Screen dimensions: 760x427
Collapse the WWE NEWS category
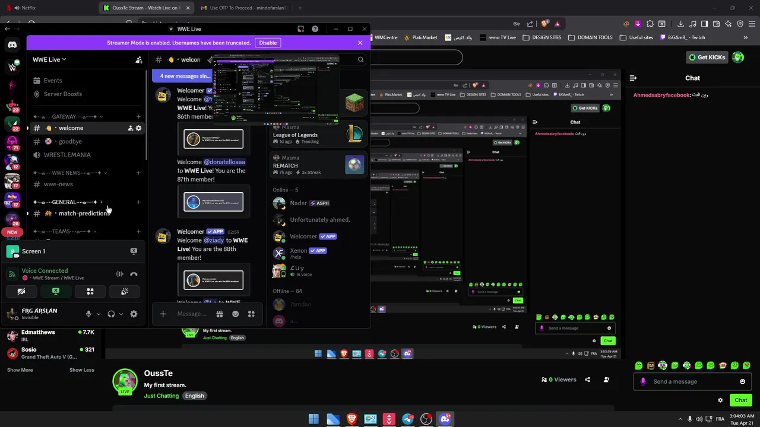click(x=70, y=173)
